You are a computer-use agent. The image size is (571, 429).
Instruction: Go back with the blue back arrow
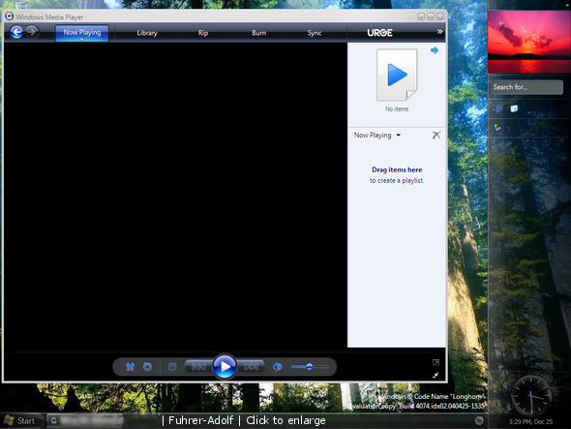(x=16, y=32)
